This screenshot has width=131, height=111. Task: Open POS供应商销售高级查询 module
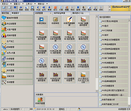83,36
